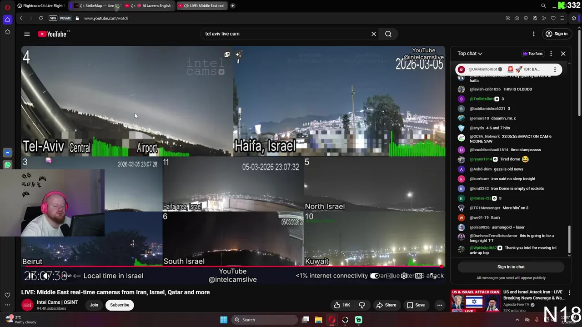Open the pinned UAMonitorBot message options
The image size is (582, 327).
555,69
